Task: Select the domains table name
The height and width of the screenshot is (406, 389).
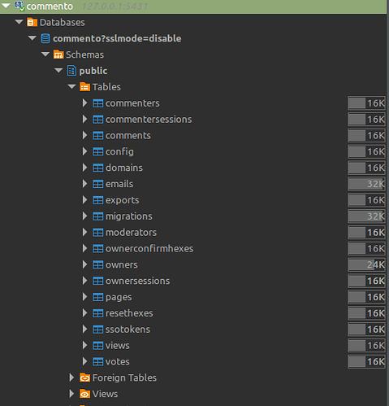Action: (124, 168)
